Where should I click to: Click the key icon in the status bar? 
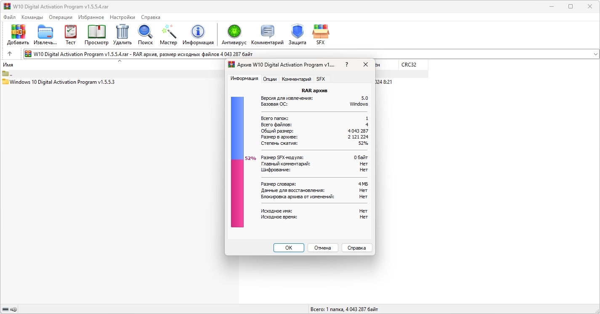tap(14, 309)
